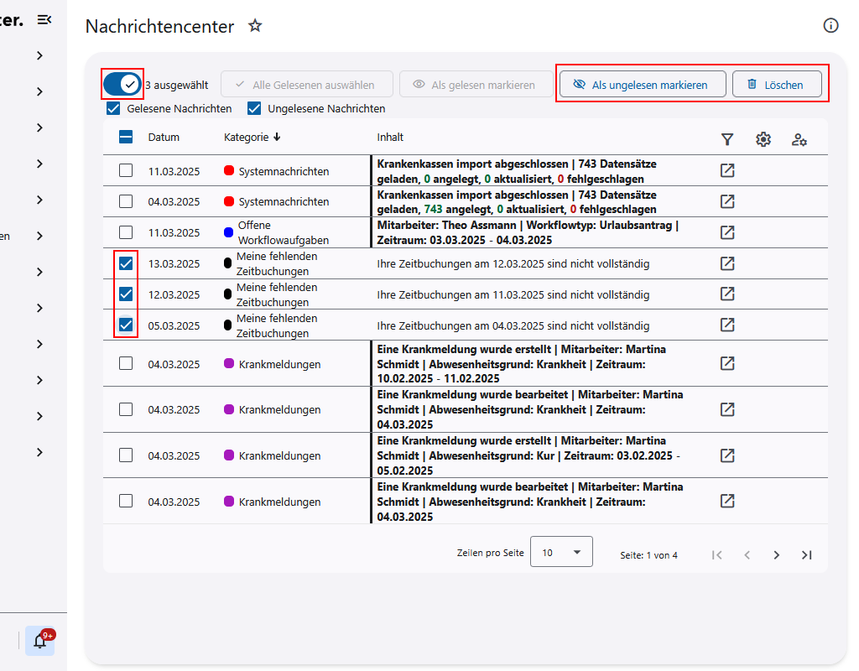
Task: Open the table settings gear icon
Action: click(x=763, y=139)
